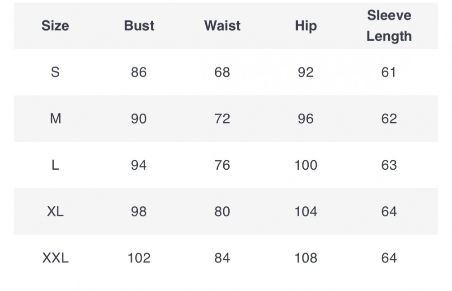Select the S size row label
The height and width of the screenshot is (291, 452).
55,72
